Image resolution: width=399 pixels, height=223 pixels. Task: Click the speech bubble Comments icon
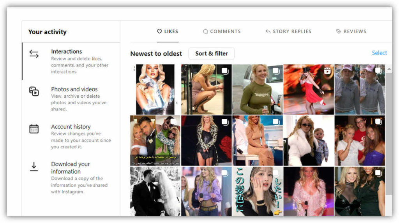coord(205,32)
